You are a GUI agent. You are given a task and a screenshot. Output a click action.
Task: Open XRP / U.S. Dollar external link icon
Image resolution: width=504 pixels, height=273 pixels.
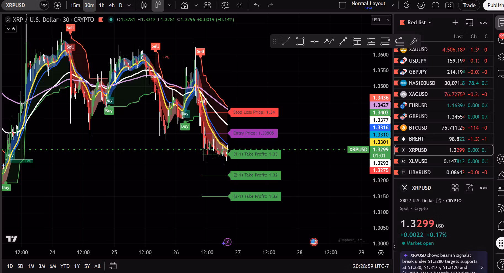438,201
